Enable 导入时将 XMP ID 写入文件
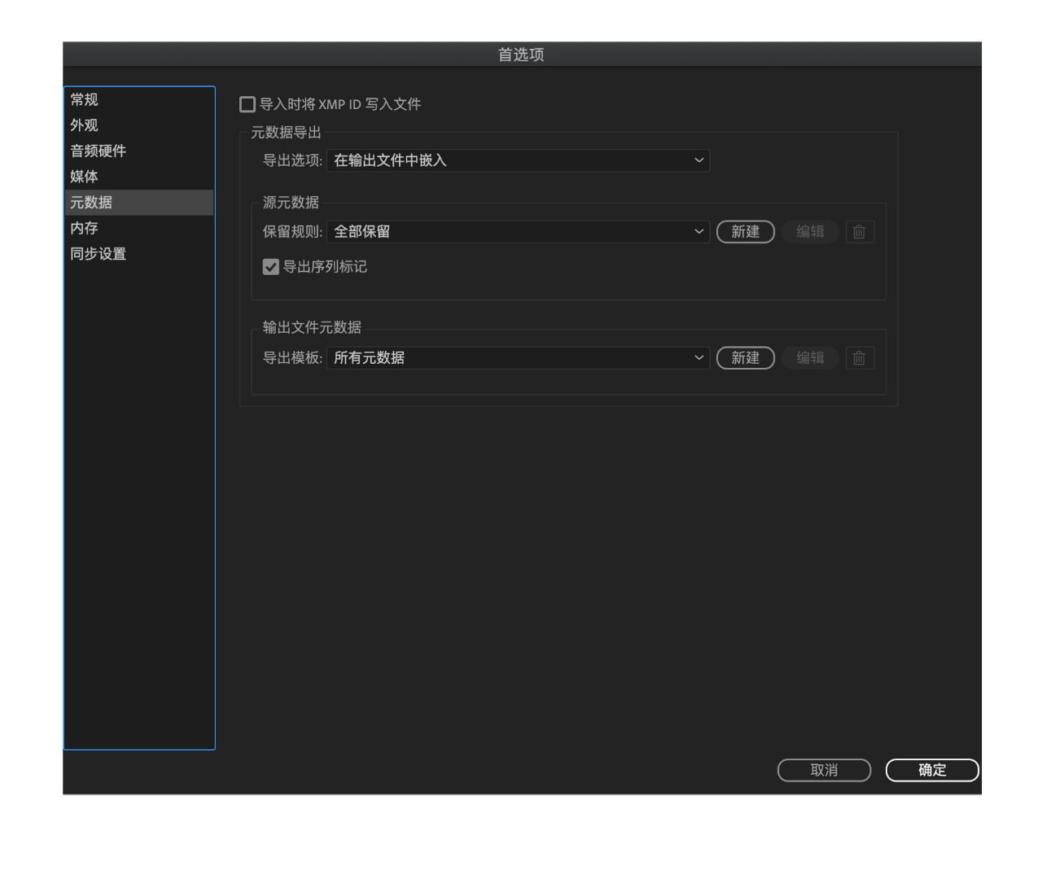The height and width of the screenshot is (884, 1042). pos(247,104)
